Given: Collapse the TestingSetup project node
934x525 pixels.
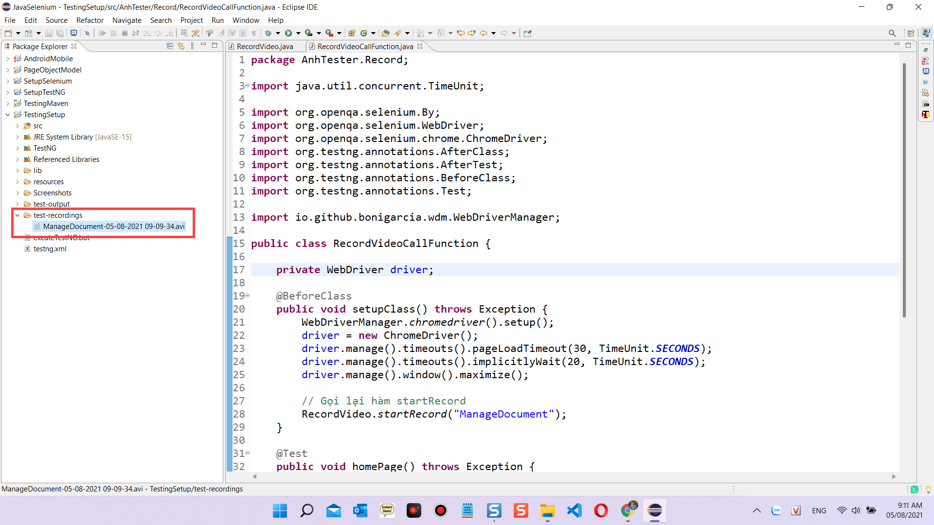Looking at the screenshot, I should pyautogui.click(x=8, y=115).
